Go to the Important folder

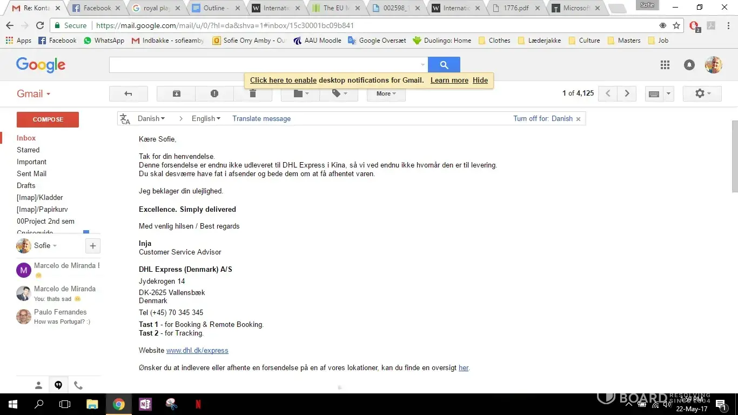tap(31, 162)
